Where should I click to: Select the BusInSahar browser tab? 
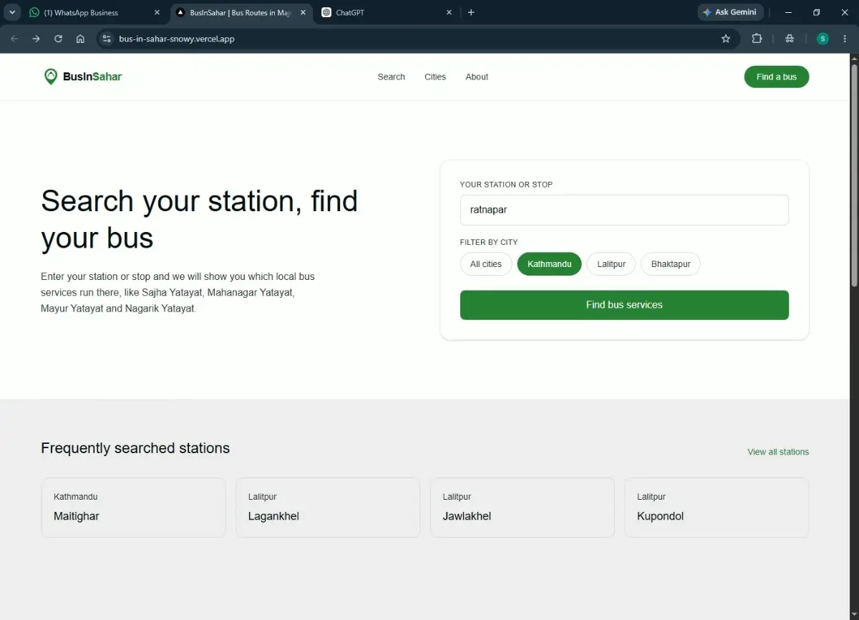(x=240, y=13)
